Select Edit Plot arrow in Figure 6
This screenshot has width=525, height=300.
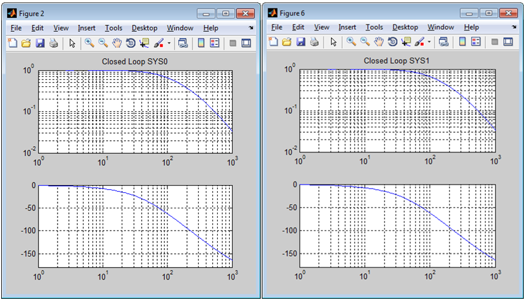point(333,42)
